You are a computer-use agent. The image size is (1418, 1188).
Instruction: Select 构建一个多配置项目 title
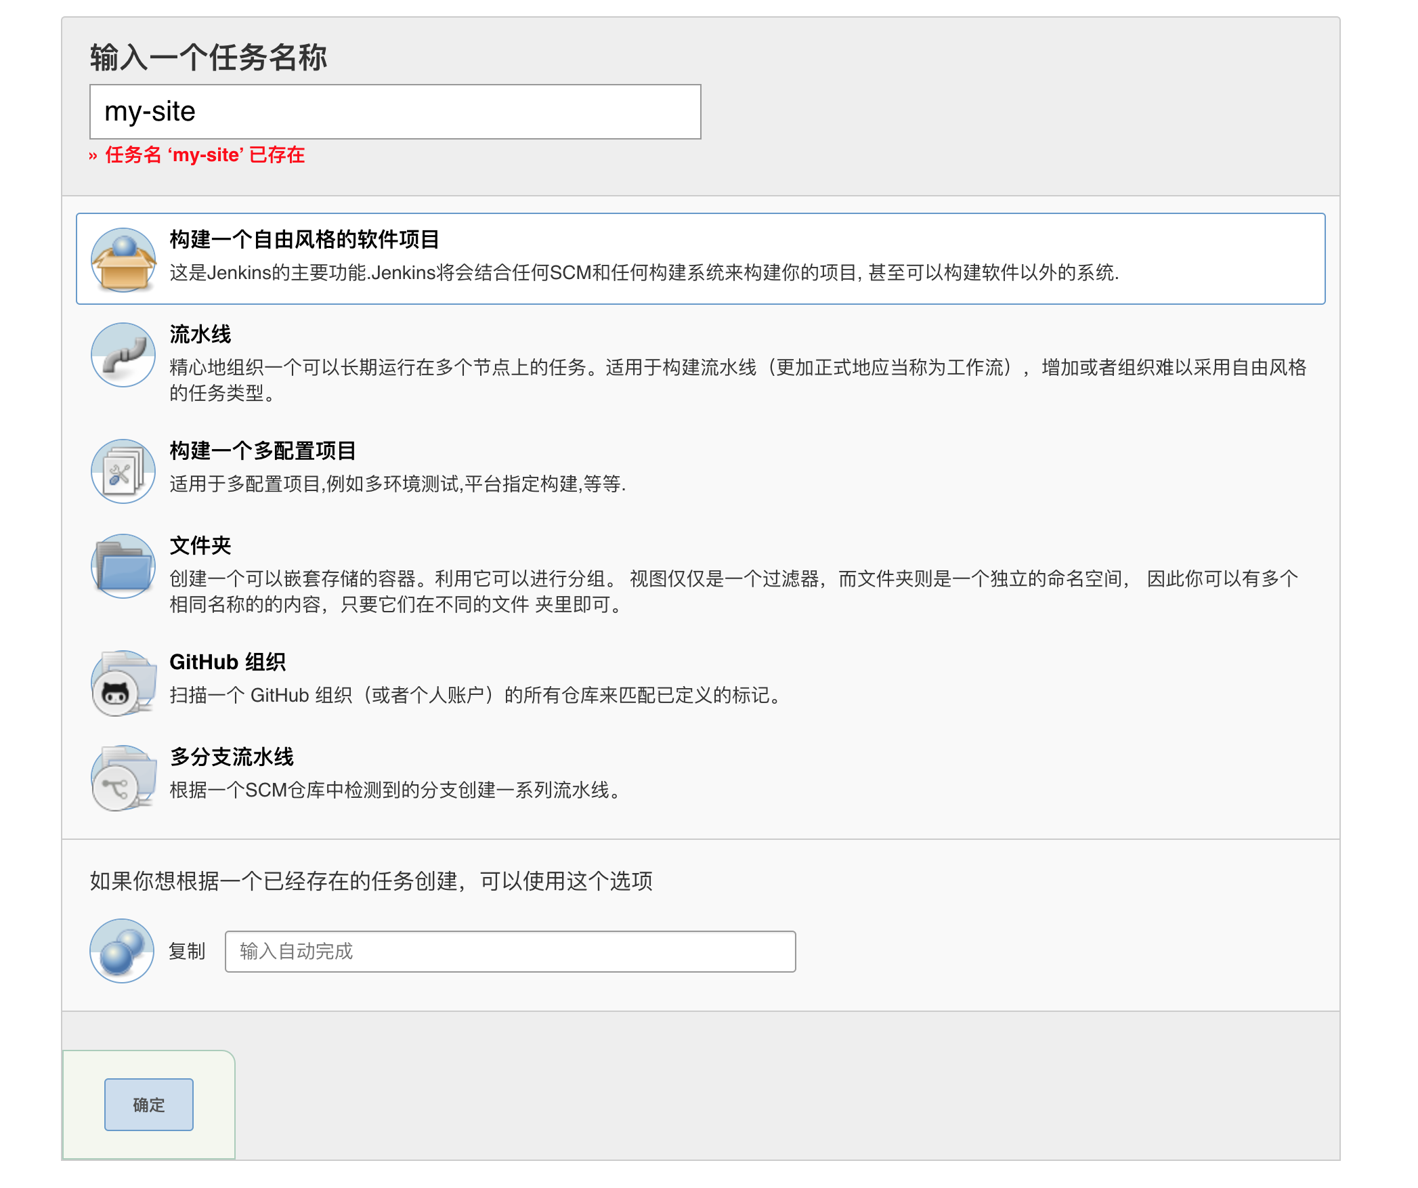coord(262,450)
